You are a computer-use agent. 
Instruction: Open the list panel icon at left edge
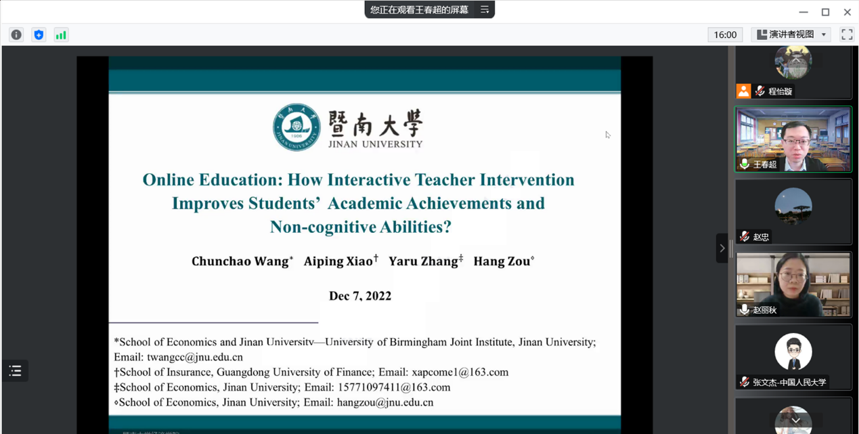[x=15, y=370]
